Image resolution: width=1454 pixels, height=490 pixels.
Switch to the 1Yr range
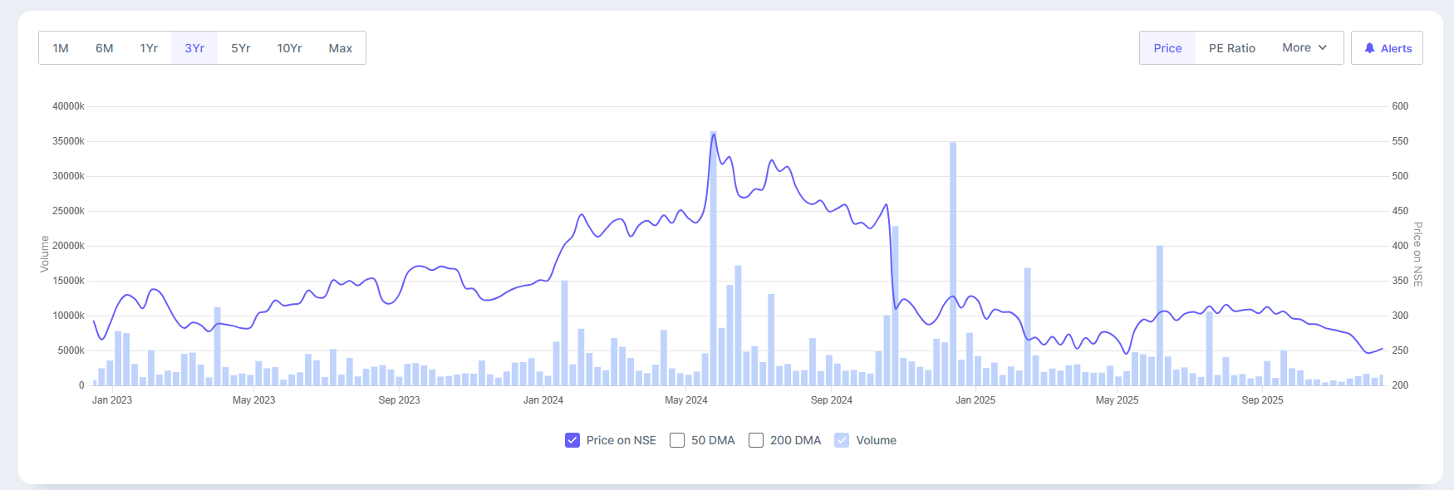tap(149, 48)
